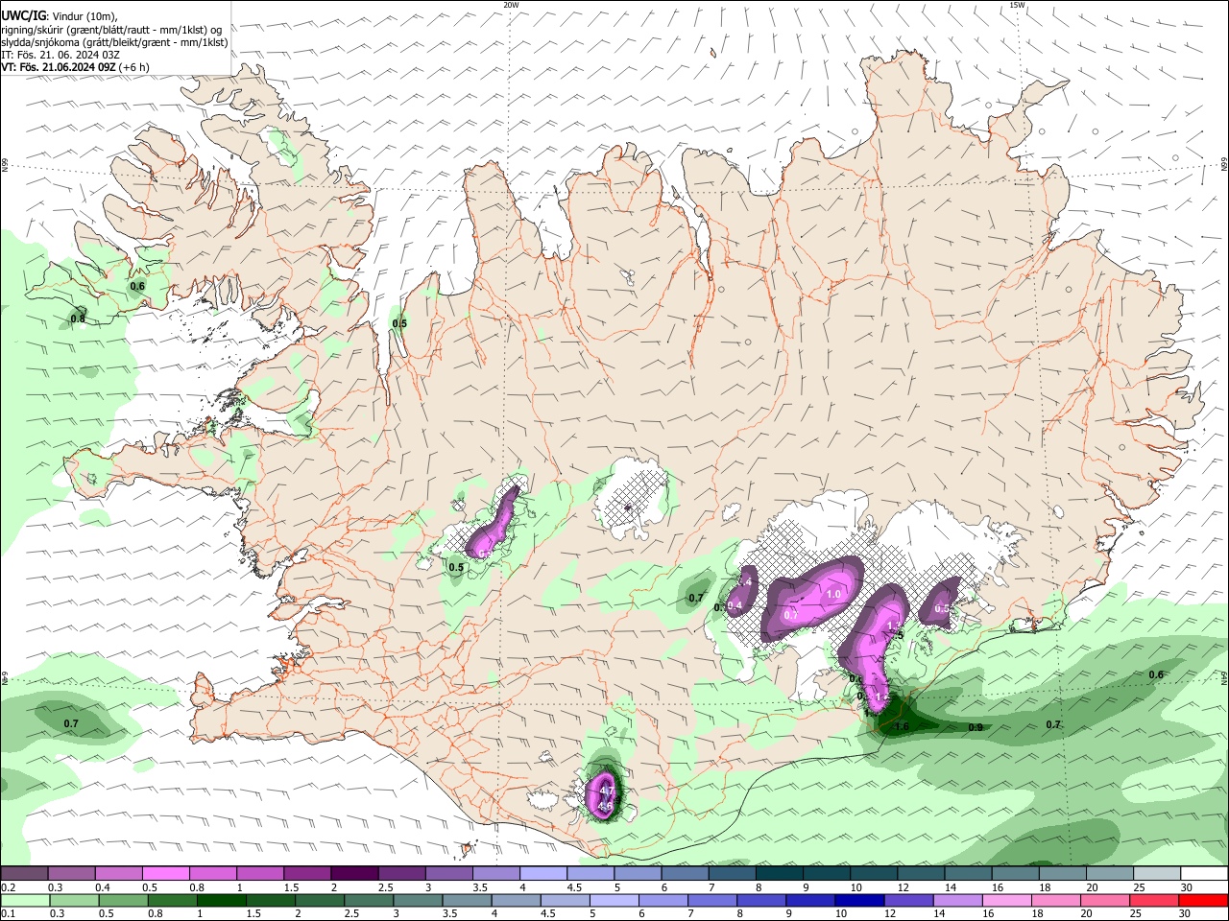Click the snow legend swatch labeled 4
The image size is (1229, 921).
point(543,874)
